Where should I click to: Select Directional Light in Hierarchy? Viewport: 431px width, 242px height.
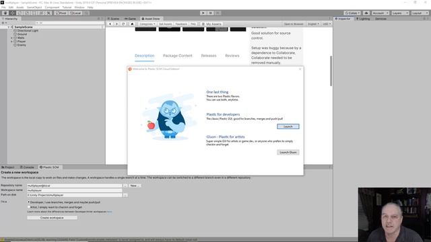point(28,31)
